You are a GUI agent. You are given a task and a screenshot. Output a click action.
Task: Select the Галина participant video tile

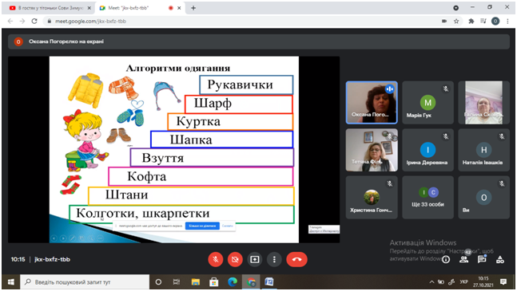483,103
